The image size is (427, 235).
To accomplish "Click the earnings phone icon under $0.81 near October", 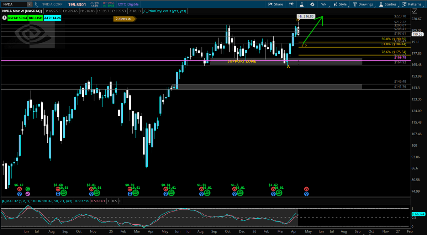I will click(x=91, y=190).
